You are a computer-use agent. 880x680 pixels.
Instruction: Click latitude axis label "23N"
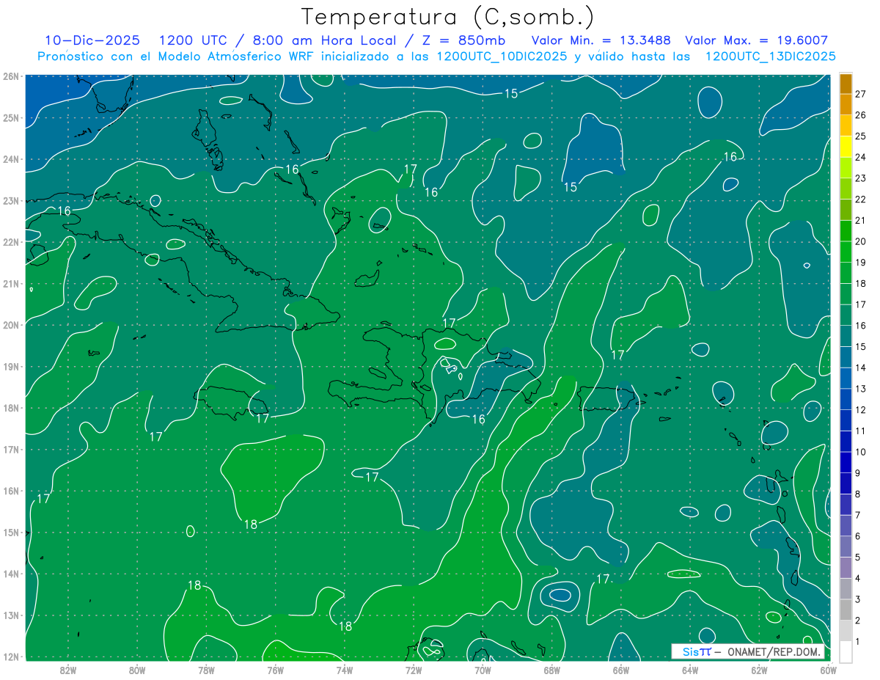coord(11,200)
